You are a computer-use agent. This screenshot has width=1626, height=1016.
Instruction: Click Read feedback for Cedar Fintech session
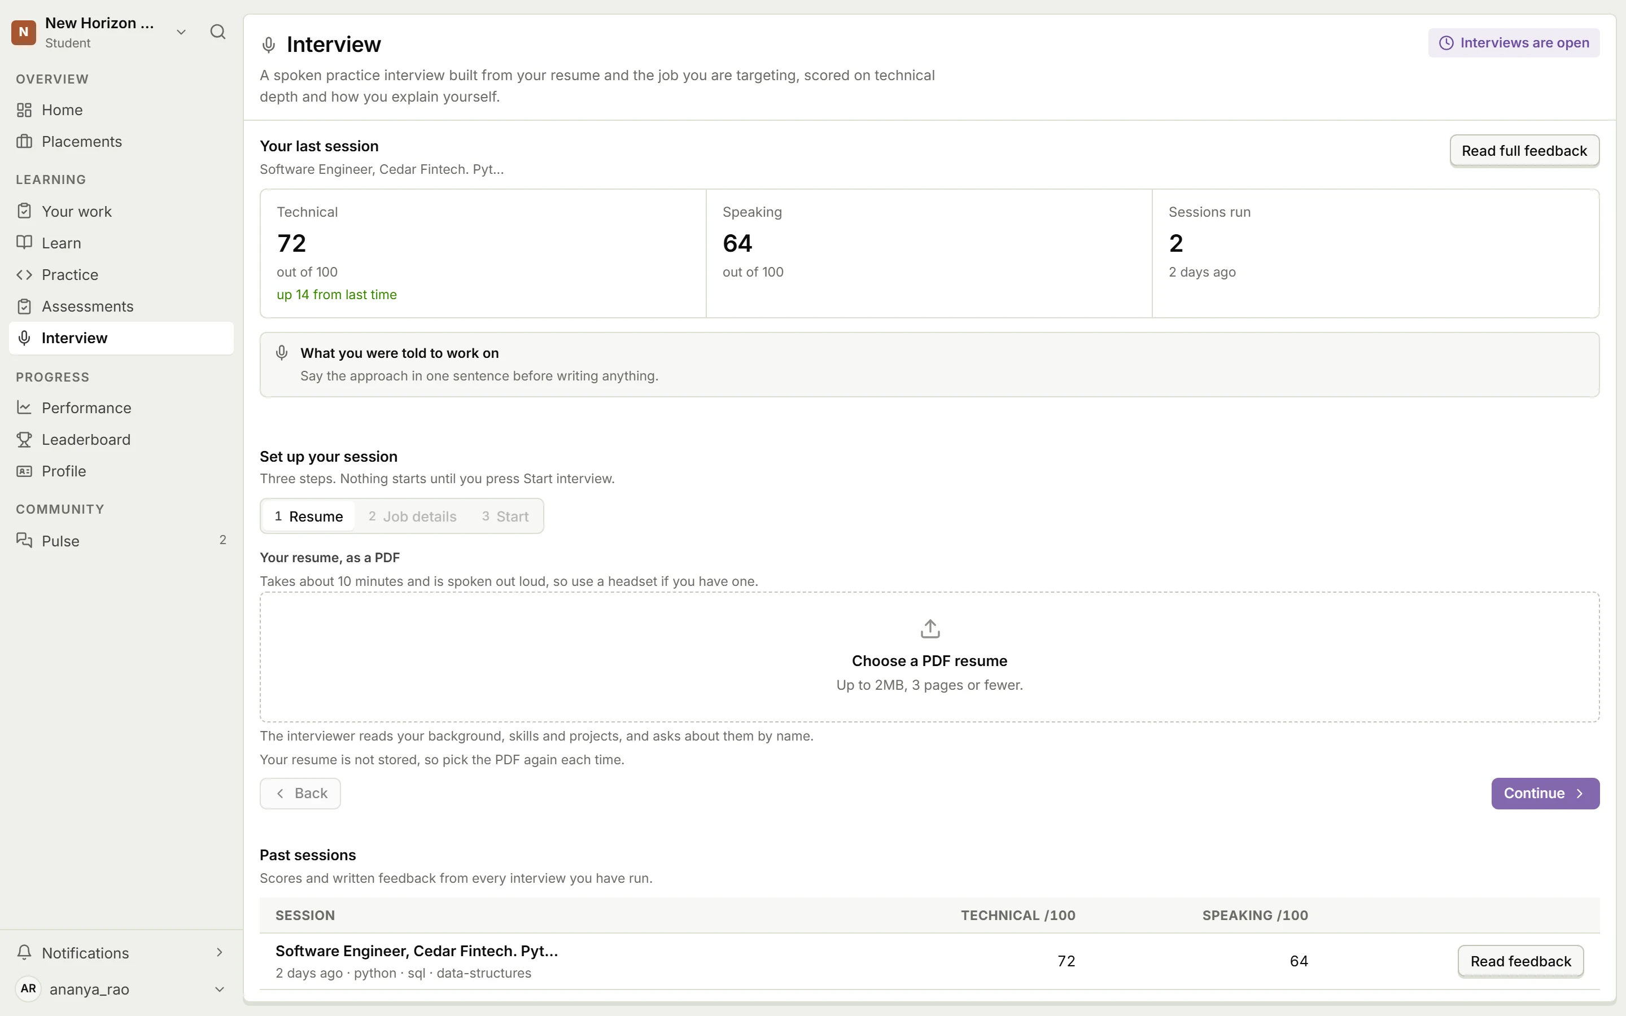point(1520,961)
